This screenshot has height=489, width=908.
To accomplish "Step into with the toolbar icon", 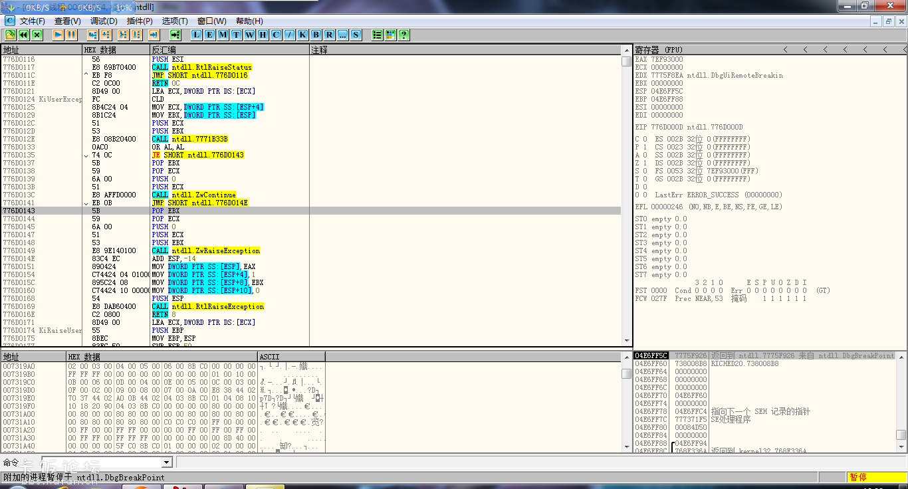I will (x=92, y=35).
